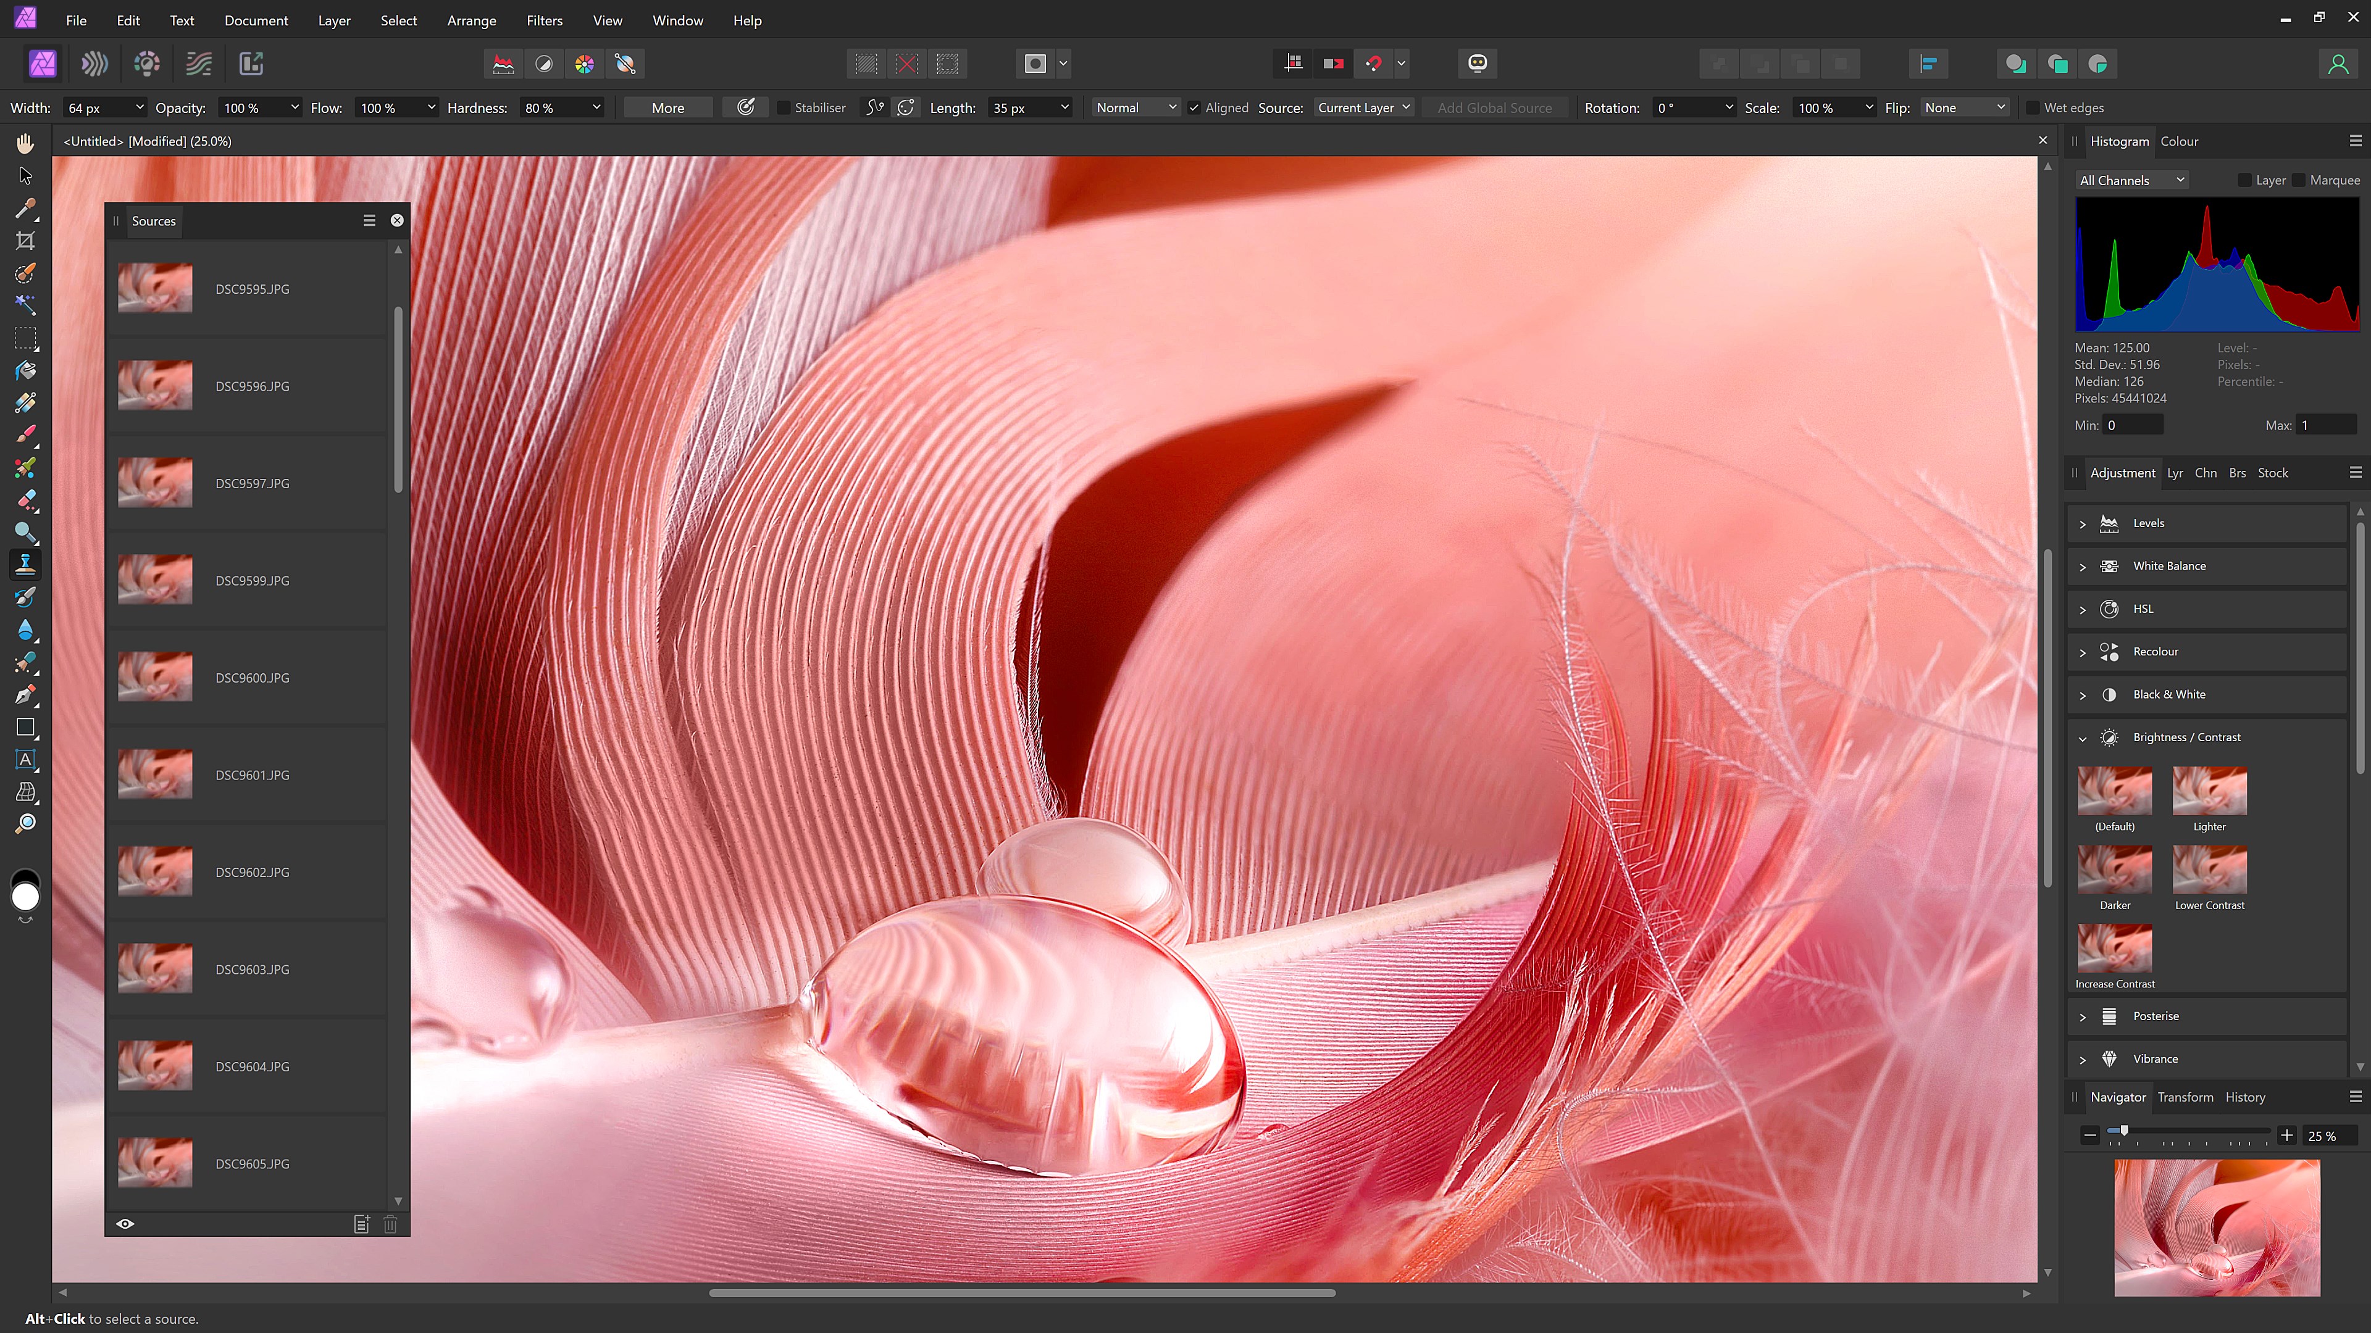Click the zoom in button in Navigator
This screenshot has height=1333, width=2371.
pos(2287,1136)
